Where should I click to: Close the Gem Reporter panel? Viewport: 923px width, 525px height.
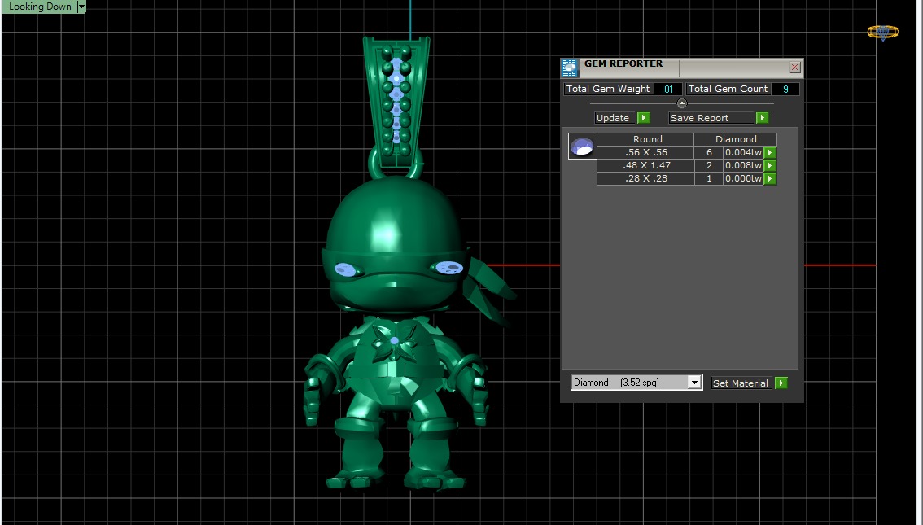point(794,67)
